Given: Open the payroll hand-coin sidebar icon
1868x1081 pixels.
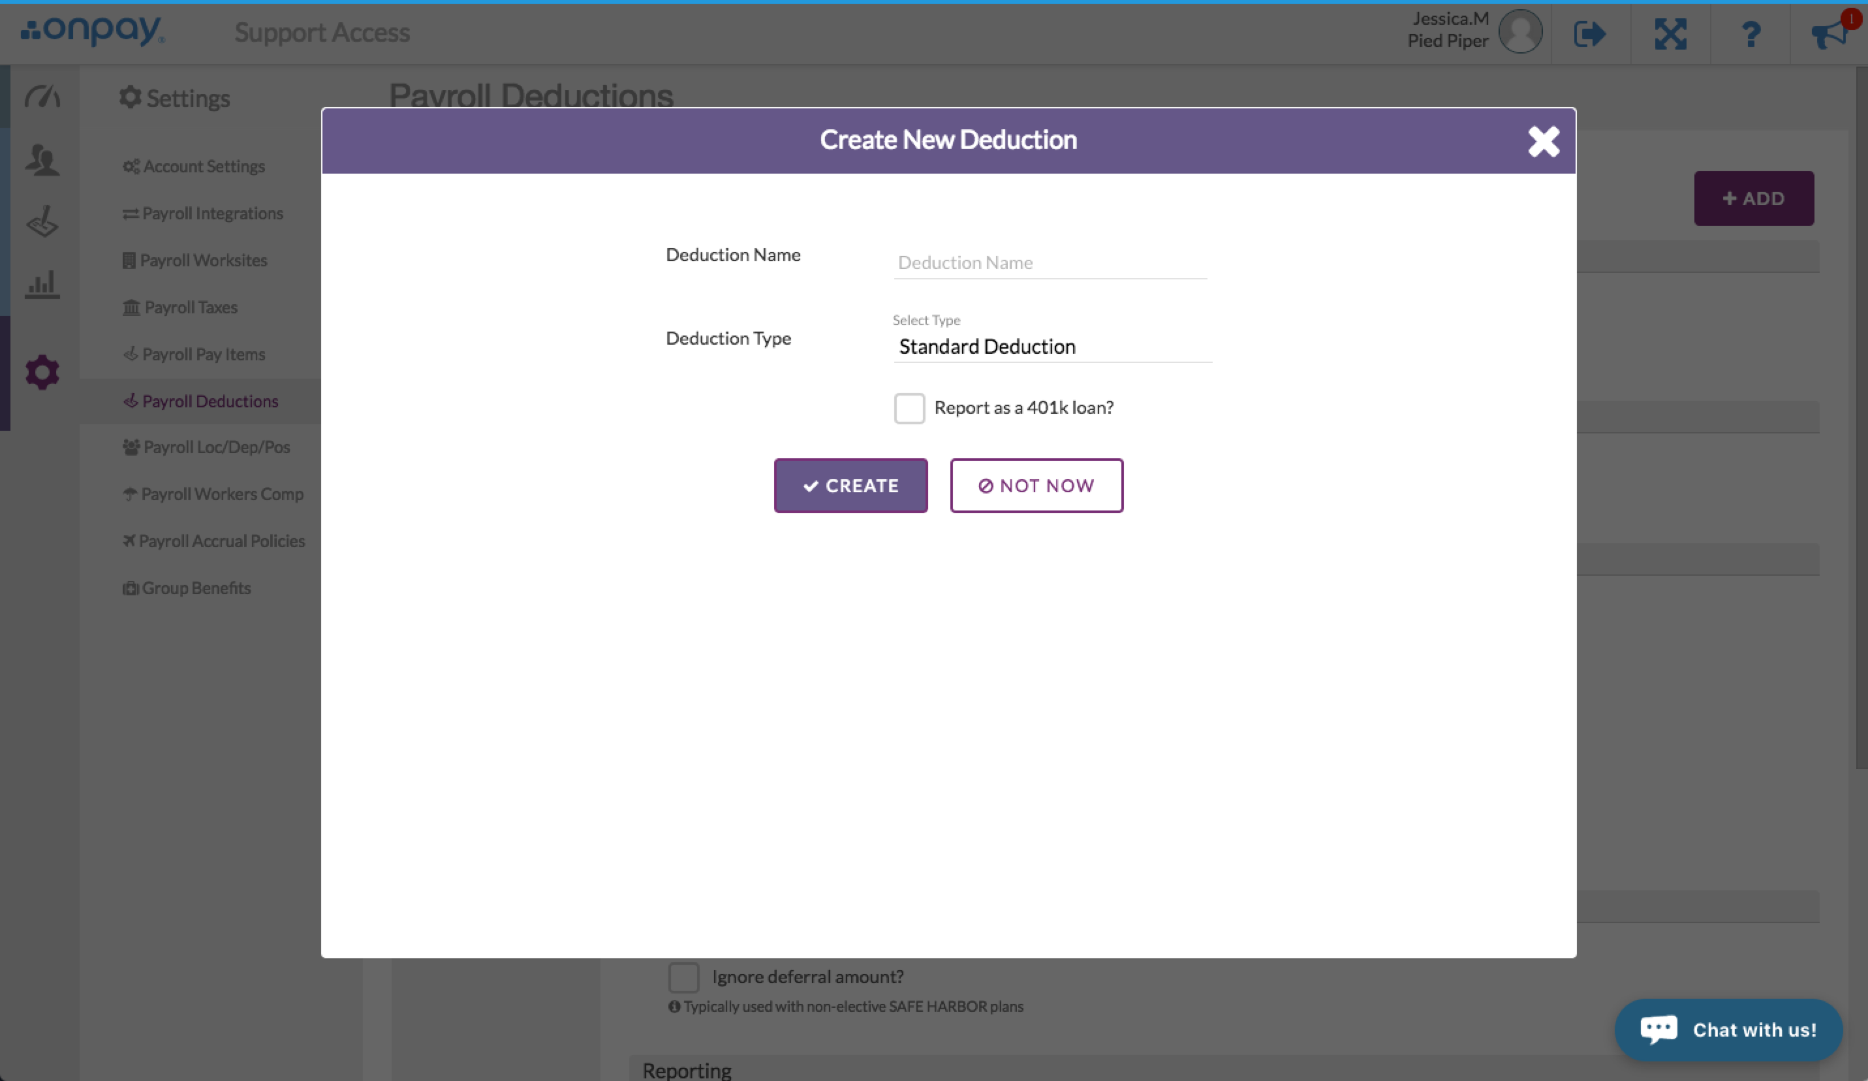Looking at the screenshot, I should coord(42,221).
